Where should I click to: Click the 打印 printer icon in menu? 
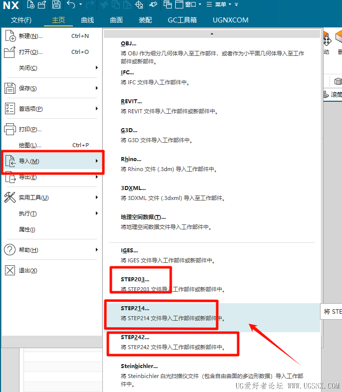pyautogui.click(x=10, y=129)
